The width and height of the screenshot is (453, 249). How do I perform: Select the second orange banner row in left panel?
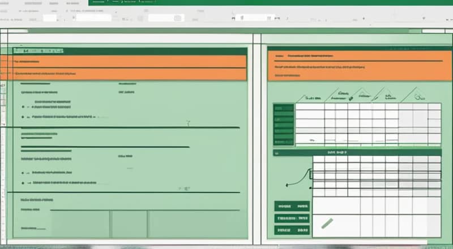click(x=129, y=74)
